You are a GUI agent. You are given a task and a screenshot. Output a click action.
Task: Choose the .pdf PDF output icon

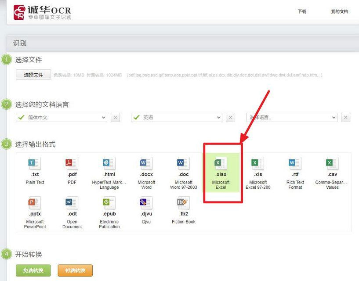pos(72,164)
